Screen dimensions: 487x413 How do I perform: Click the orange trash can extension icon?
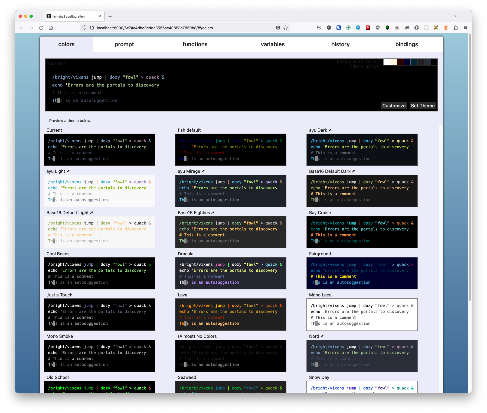click(x=446, y=28)
